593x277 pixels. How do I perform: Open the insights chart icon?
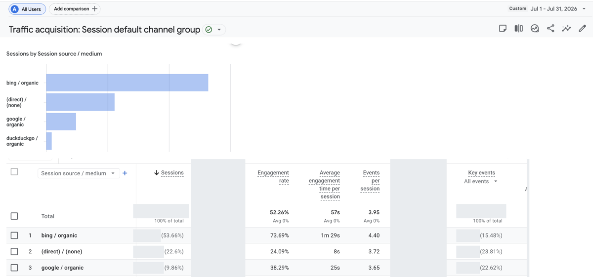coord(535,29)
